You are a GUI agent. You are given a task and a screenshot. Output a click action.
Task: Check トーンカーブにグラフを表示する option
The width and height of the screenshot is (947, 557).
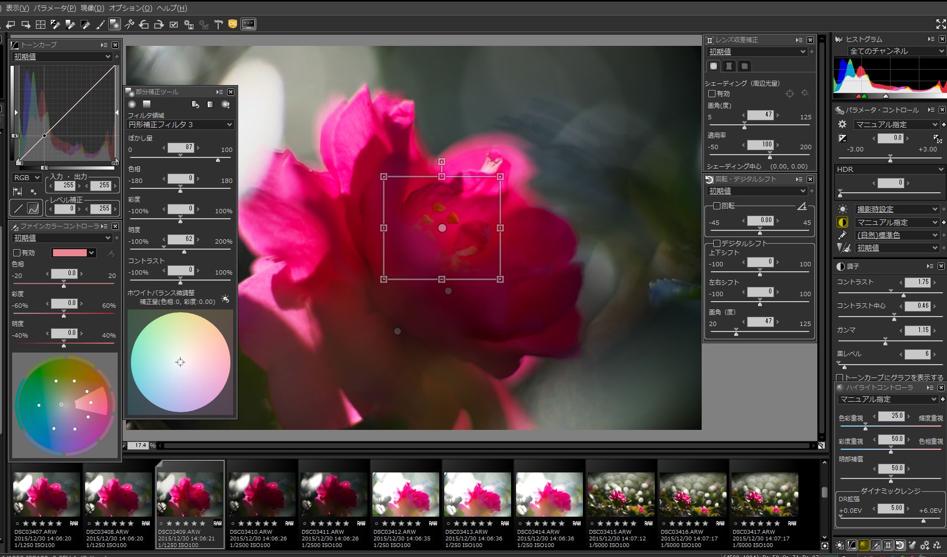[x=840, y=378]
